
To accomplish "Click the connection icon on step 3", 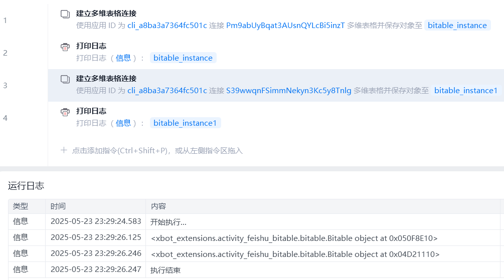I will (65, 79).
